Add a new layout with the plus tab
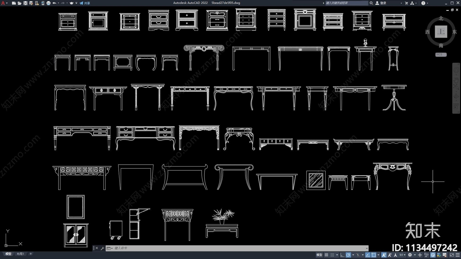This screenshot has height=259, width=461. pos(31,254)
